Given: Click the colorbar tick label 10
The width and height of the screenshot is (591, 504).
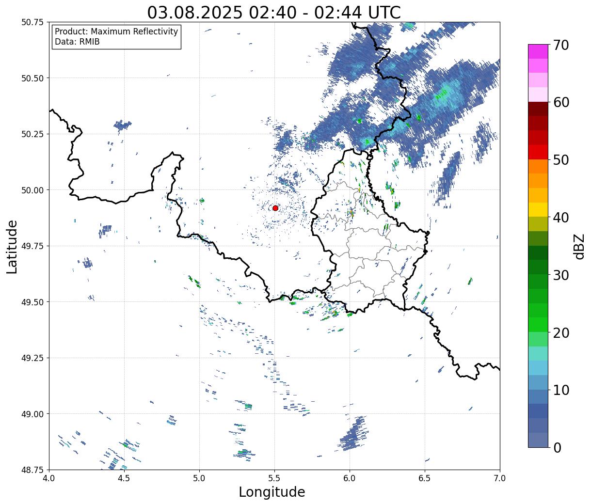Looking at the screenshot, I should (560, 390).
